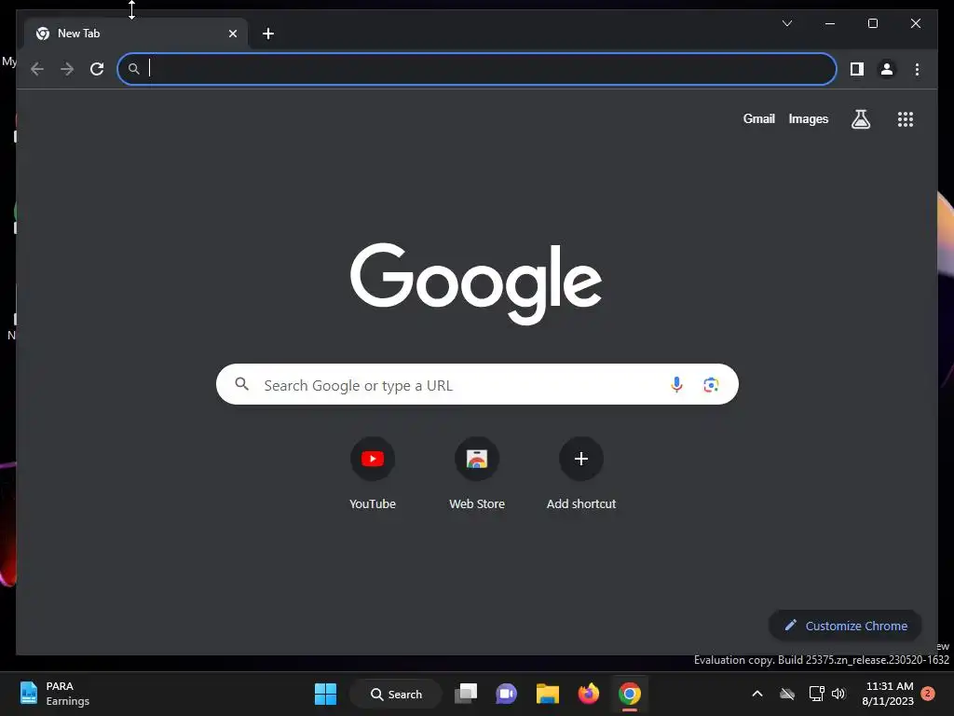Maximize the Chrome window
The image size is (954, 716).
872,23
